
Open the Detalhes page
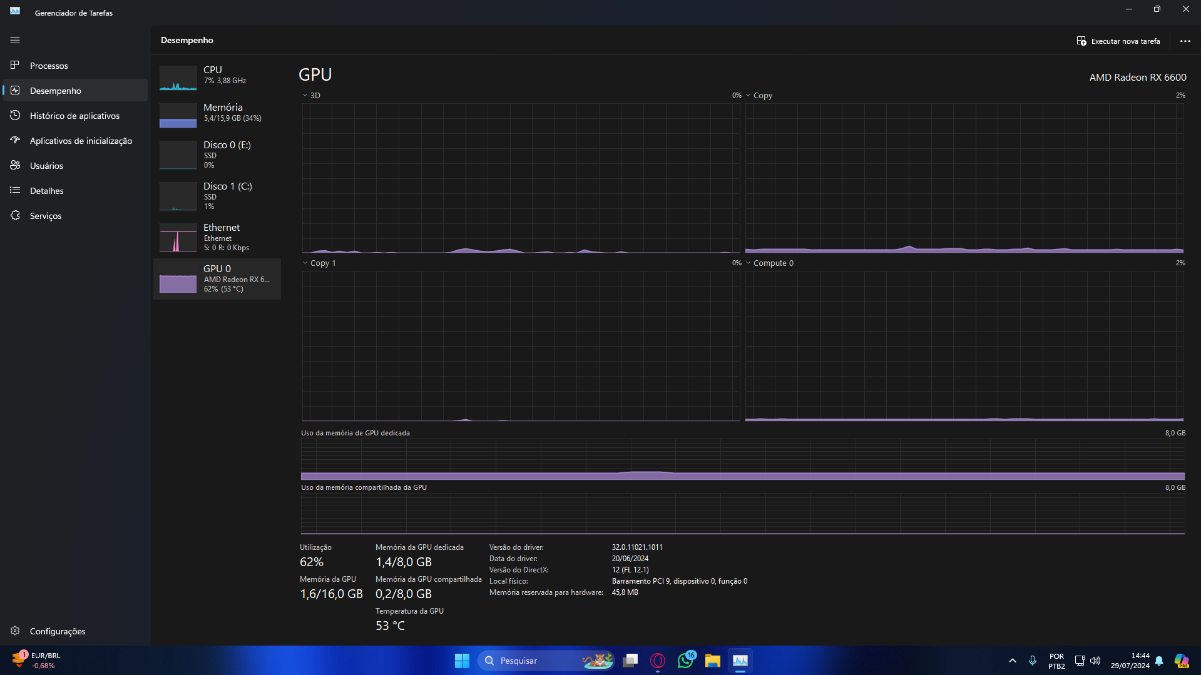click(x=75, y=191)
